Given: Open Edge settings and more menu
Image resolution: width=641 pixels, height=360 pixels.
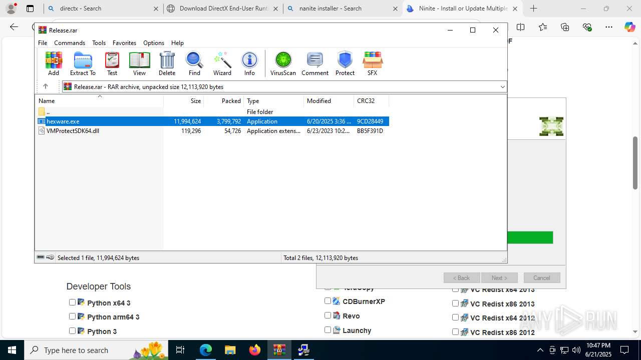Looking at the screenshot, I should 609,27.
